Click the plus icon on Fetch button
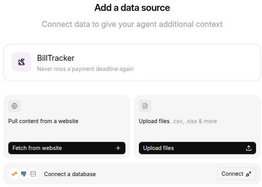The image size is (262, 187). [x=118, y=148]
